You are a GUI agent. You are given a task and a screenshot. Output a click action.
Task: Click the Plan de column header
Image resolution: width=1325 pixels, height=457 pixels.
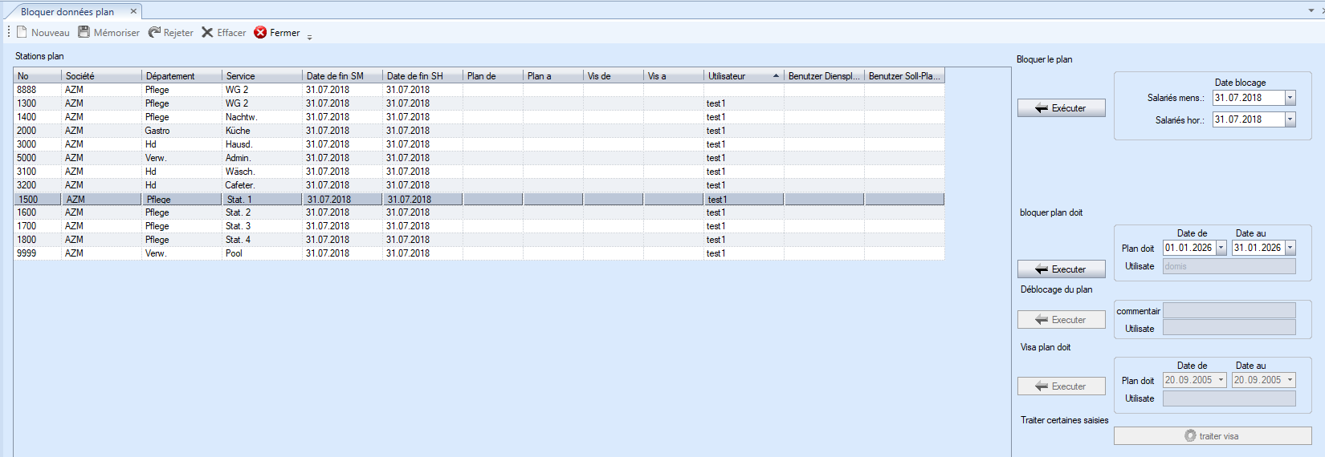(x=493, y=76)
